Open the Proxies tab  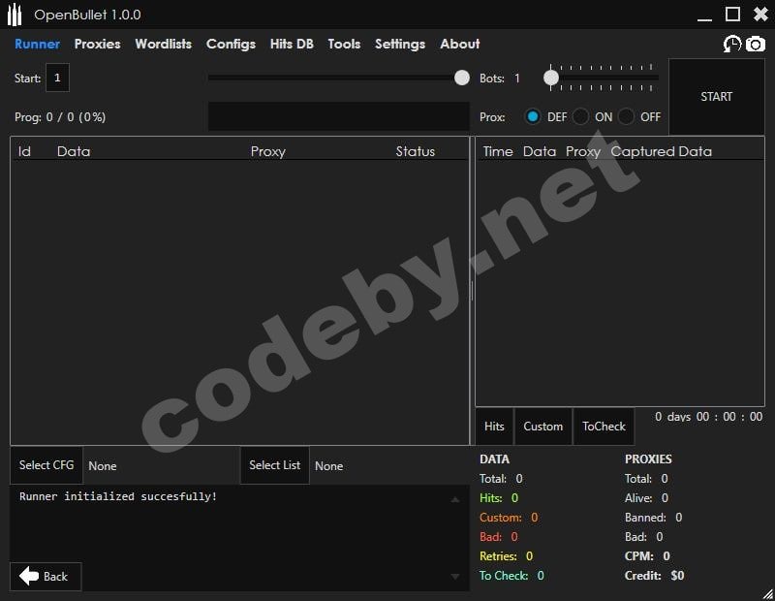tap(98, 44)
